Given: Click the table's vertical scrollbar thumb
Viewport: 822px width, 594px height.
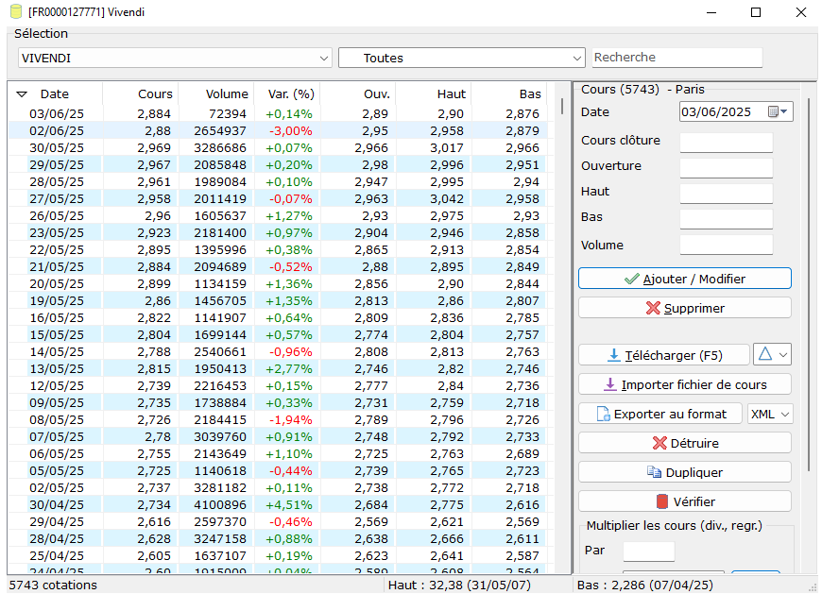Looking at the screenshot, I should click(562, 106).
